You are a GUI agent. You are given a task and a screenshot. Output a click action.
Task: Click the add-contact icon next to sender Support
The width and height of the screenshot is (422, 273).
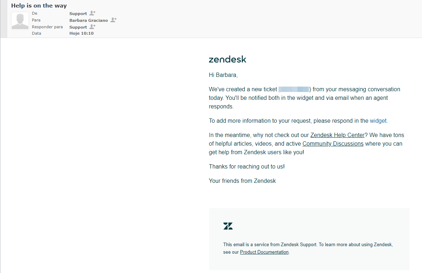tap(92, 13)
